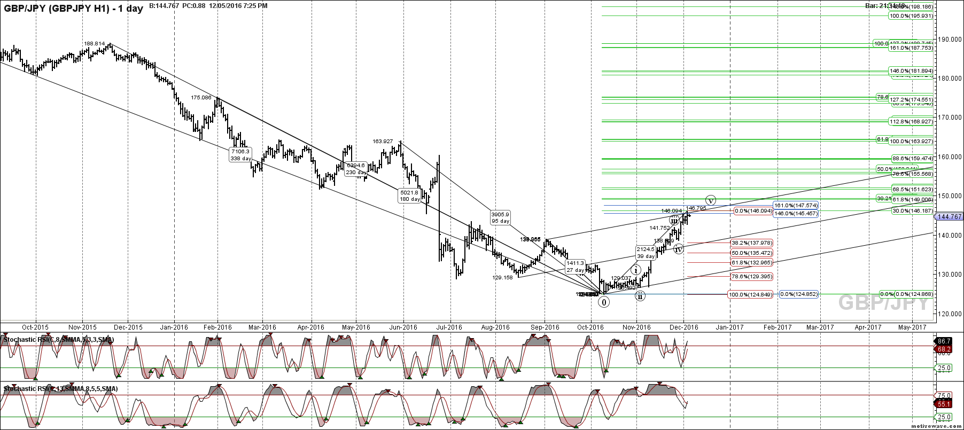Click the lower Stochastic RSI indicator title
This screenshot has height=430, width=964.
[x=60, y=389]
